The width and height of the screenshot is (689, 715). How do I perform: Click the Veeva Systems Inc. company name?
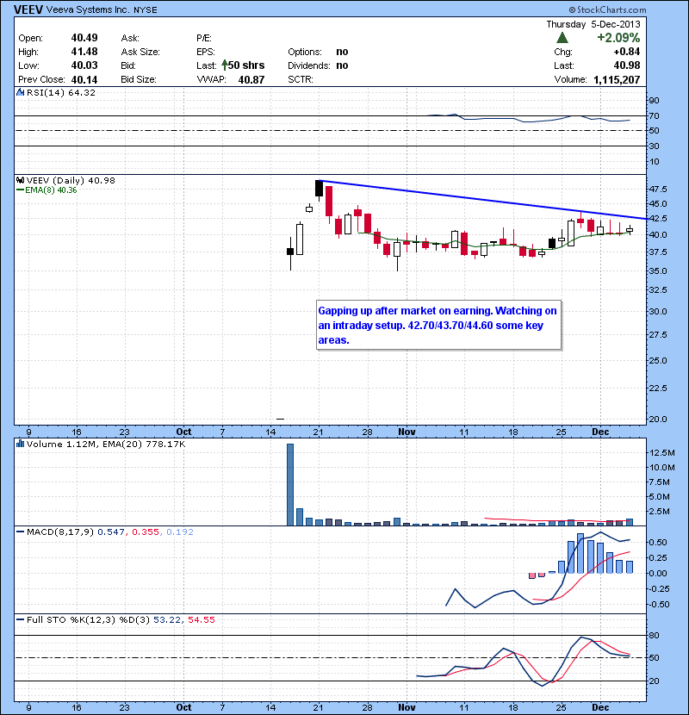(88, 9)
